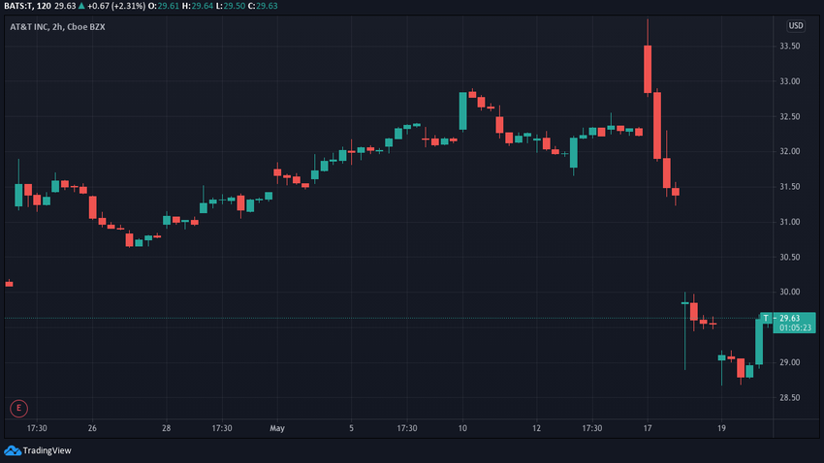This screenshot has width=824, height=463.
Task: Click the 01:05:23 countdown timer label
Action: point(796,327)
